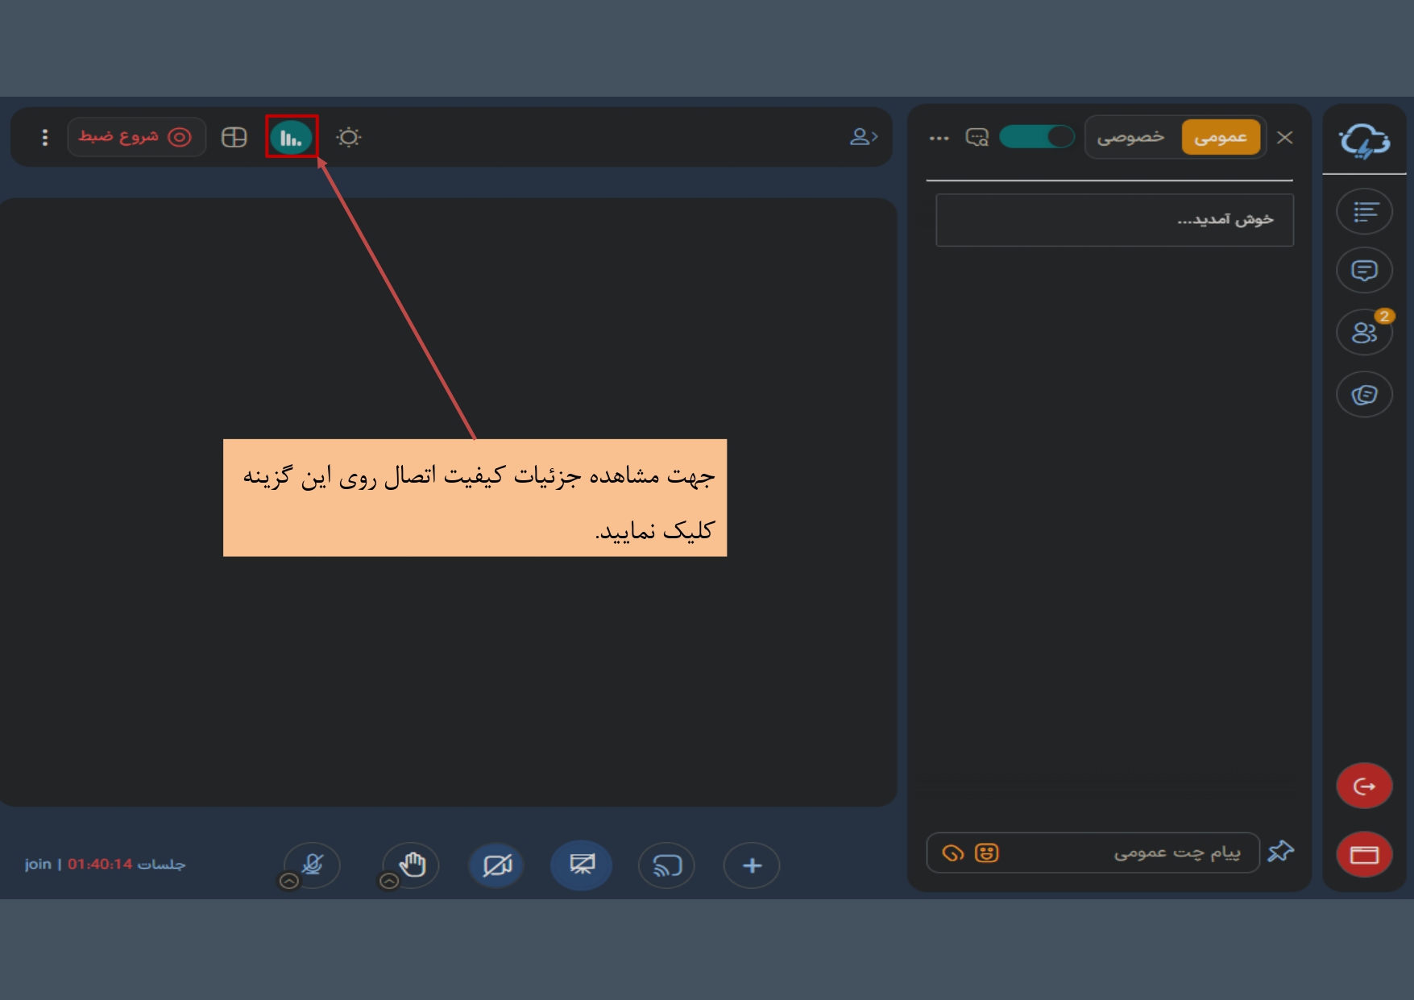
Task: Click the connection quality stats icon
Action: click(x=291, y=138)
